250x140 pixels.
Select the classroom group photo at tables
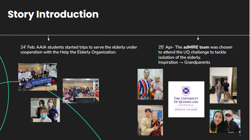(81, 91)
